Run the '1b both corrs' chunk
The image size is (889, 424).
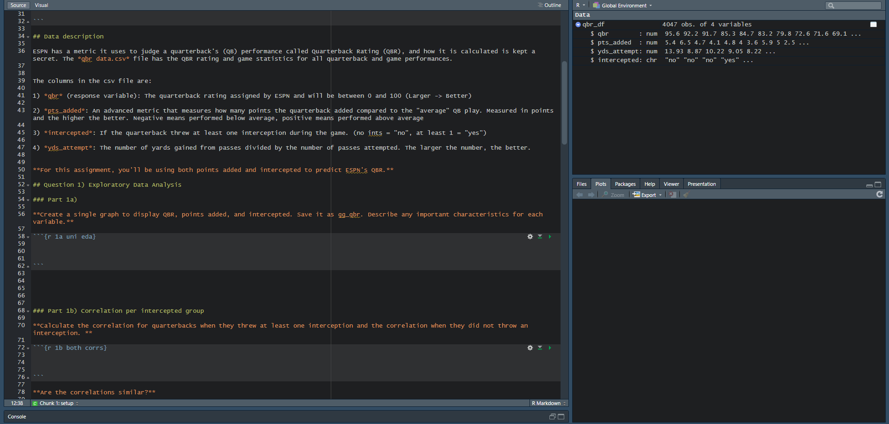550,348
